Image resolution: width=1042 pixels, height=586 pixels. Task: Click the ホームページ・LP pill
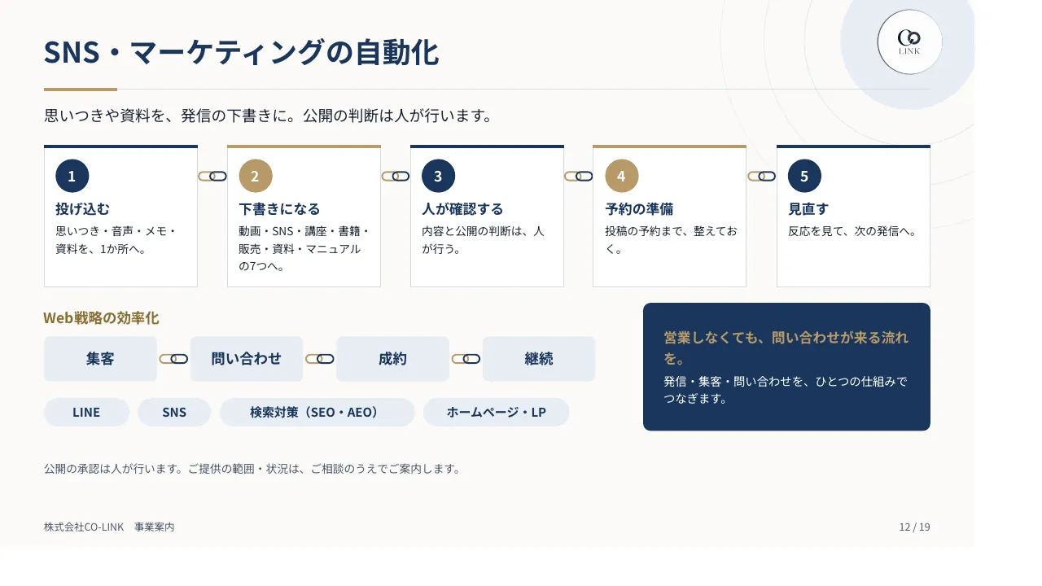click(497, 412)
